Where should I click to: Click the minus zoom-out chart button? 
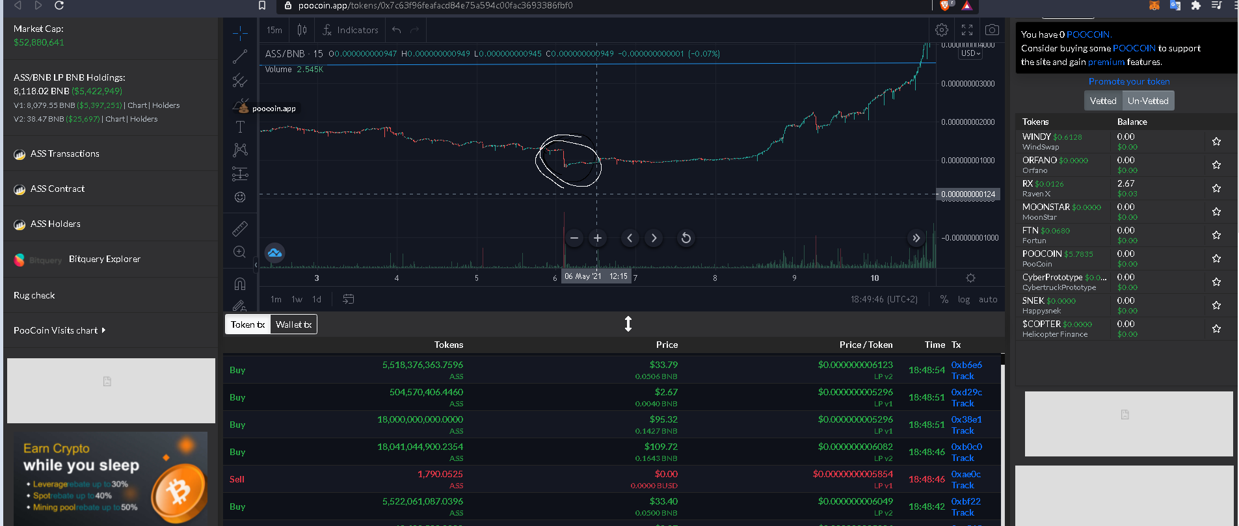574,238
